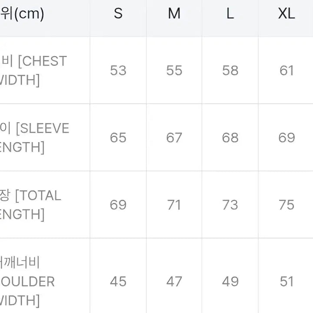Click total length value 75 for XL
Viewport: 313px width, 313px height.
tap(286, 205)
